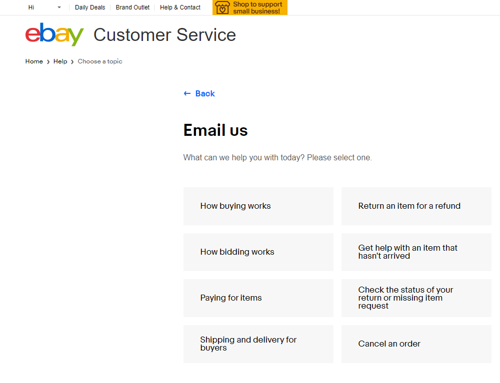
Task: Open Brand Outlet in the top menu
Action: tap(132, 7)
